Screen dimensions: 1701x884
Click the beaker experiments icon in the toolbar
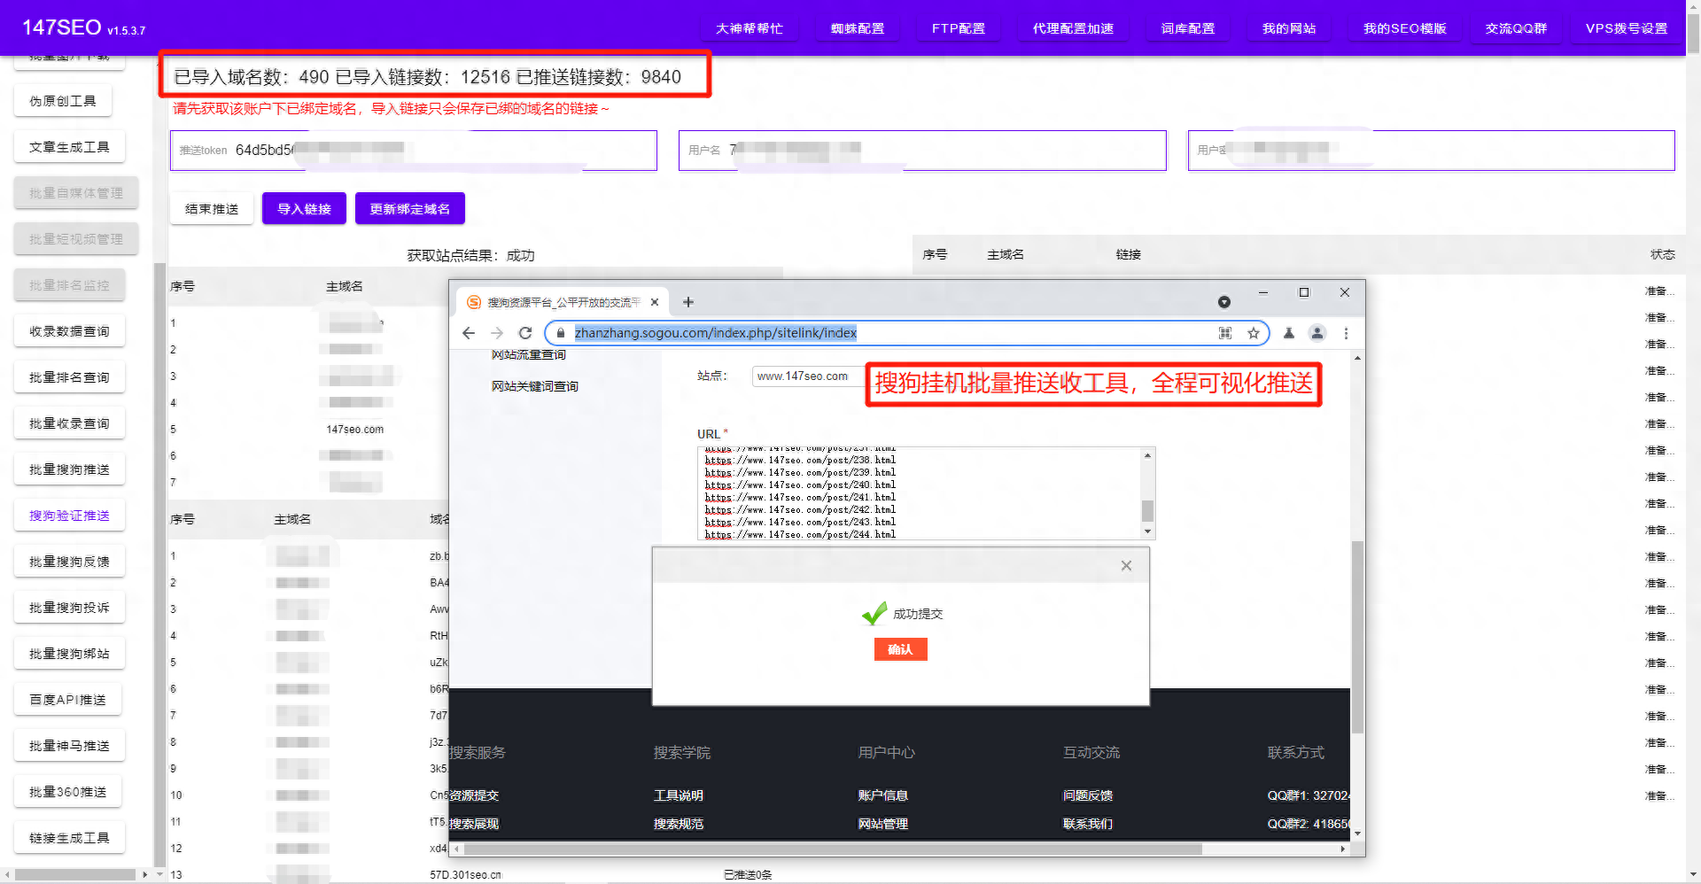pyautogui.click(x=1289, y=333)
